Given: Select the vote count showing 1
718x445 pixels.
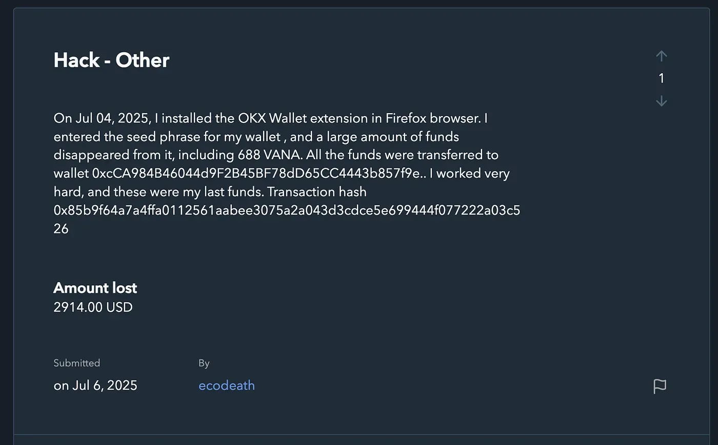Looking at the screenshot, I should point(661,78).
